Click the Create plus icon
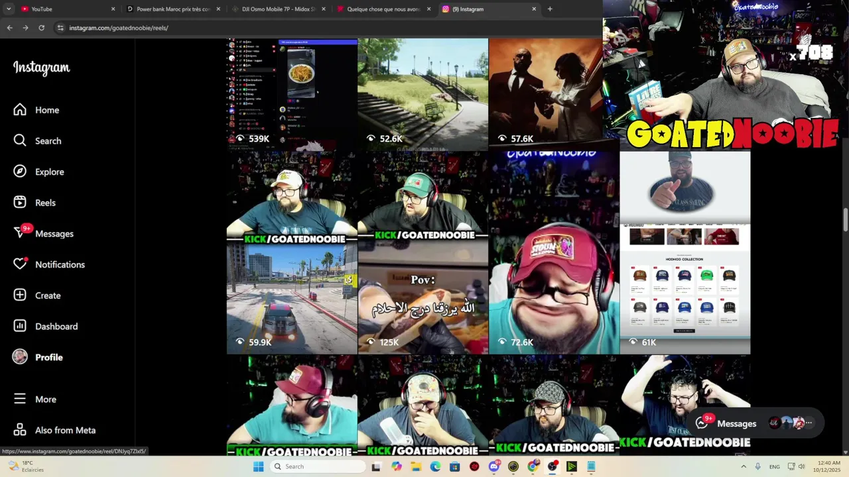The height and width of the screenshot is (477, 849). click(x=20, y=295)
